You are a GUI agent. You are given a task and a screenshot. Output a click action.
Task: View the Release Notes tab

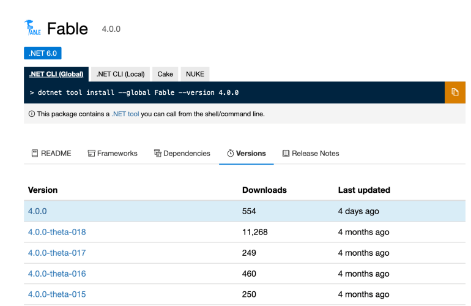coord(311,154)
